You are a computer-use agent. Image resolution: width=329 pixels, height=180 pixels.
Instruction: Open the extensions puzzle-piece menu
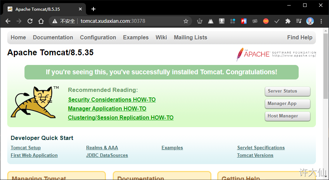288,21
